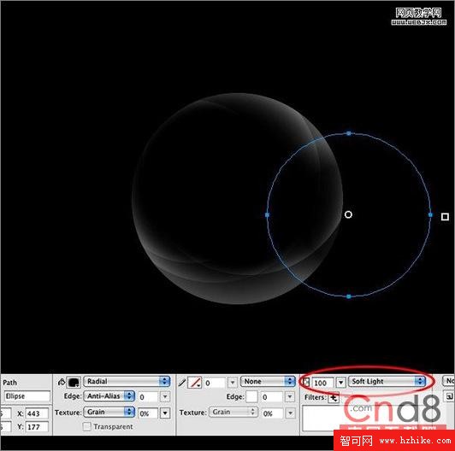The width and height of the screenshot is (455, 451).
Task: Click the paint bucket fill icon
Action: coord(62,383)
